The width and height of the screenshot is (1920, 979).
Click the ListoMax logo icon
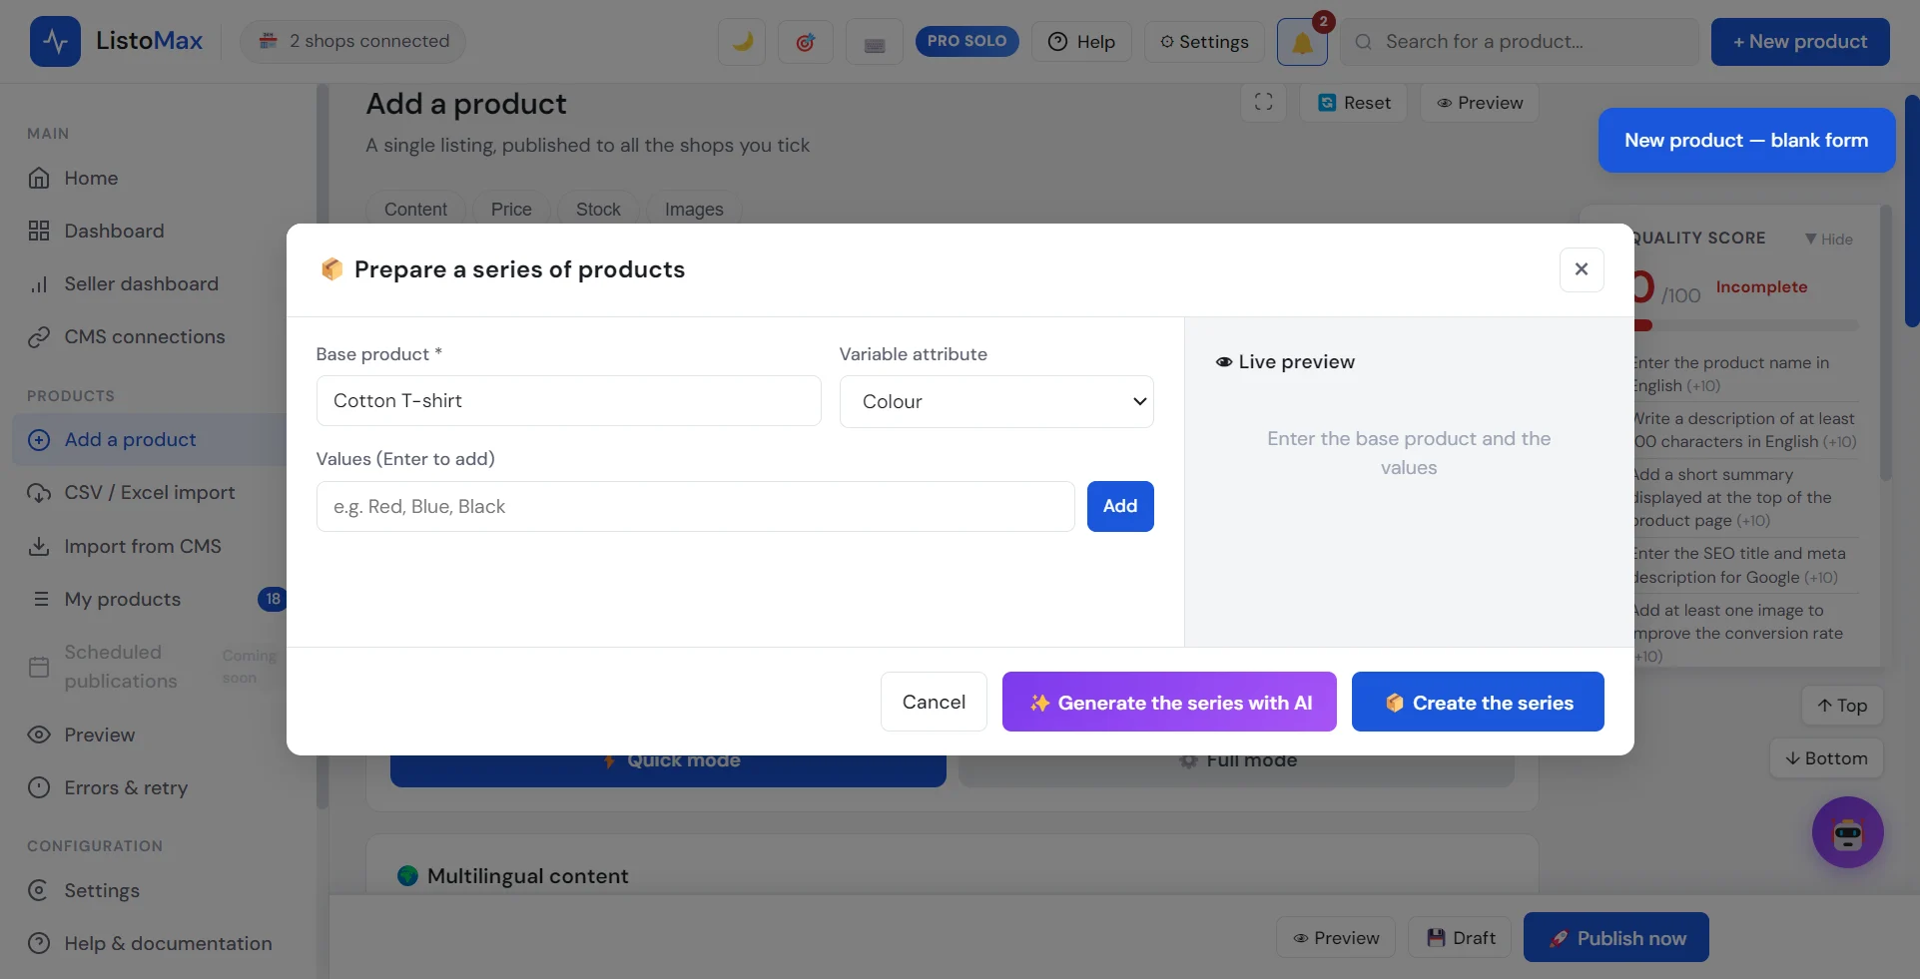point(55,42)
